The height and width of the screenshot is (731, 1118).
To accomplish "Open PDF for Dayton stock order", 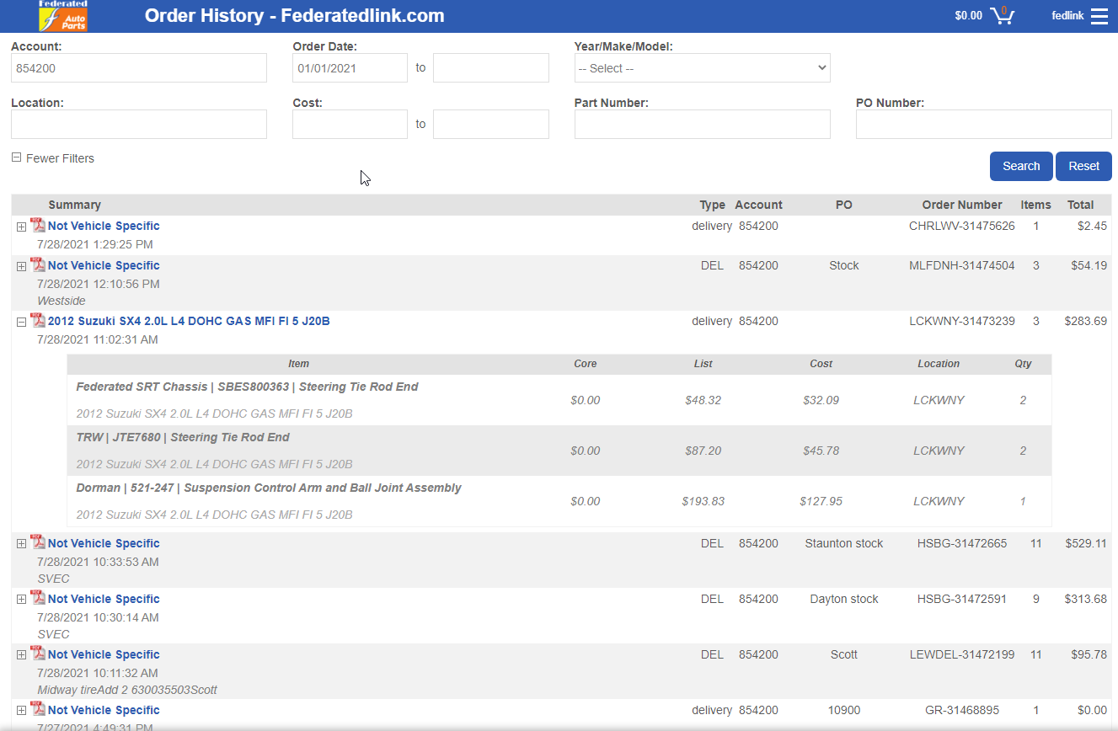I will [x=38, y=598].
